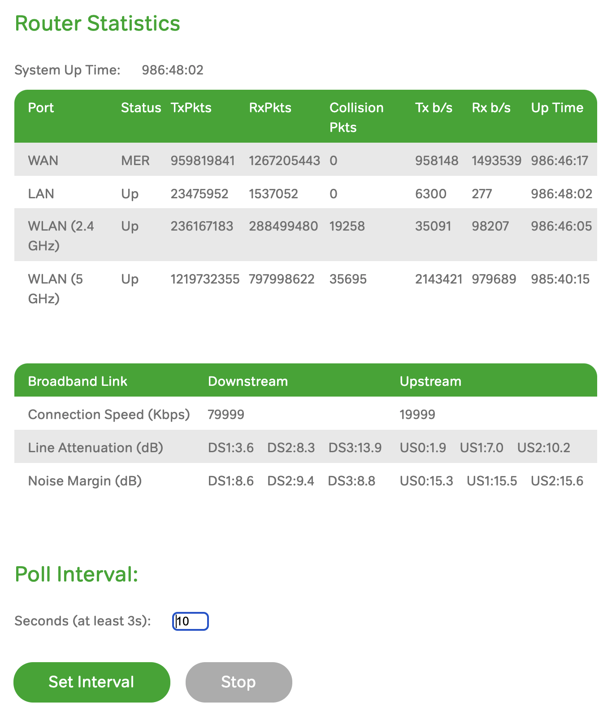Click the RxPkts column header
The image size is (616, 716).
[270, 108]
